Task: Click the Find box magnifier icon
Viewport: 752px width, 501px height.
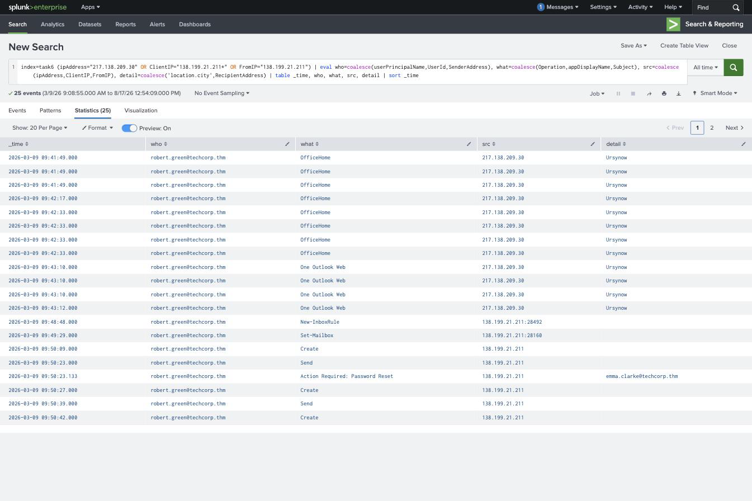Action: point(736,7)
